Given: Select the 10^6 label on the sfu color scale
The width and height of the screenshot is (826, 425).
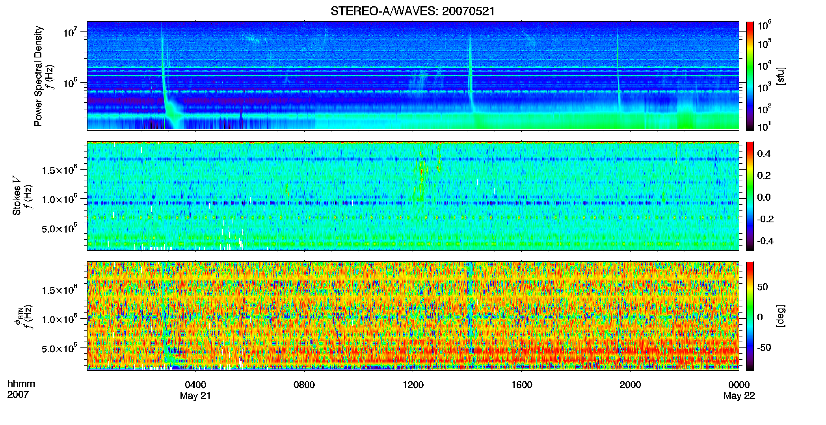Looking at the screenshot, I should [765, 25].
